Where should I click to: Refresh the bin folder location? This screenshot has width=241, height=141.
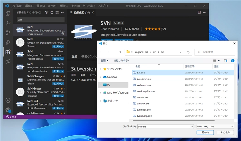click(x=188, y=52)
